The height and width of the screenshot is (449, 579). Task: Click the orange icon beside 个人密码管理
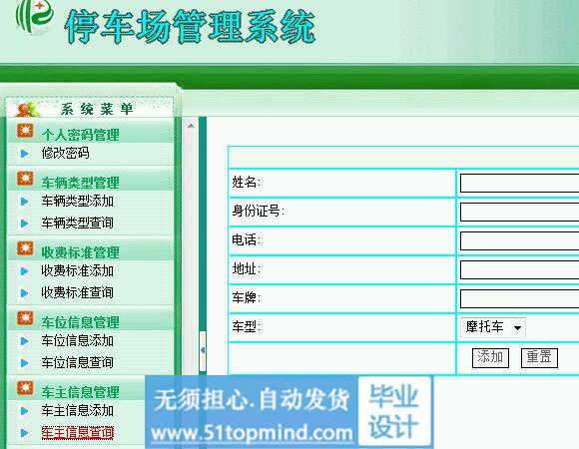(x=25, y=131)
